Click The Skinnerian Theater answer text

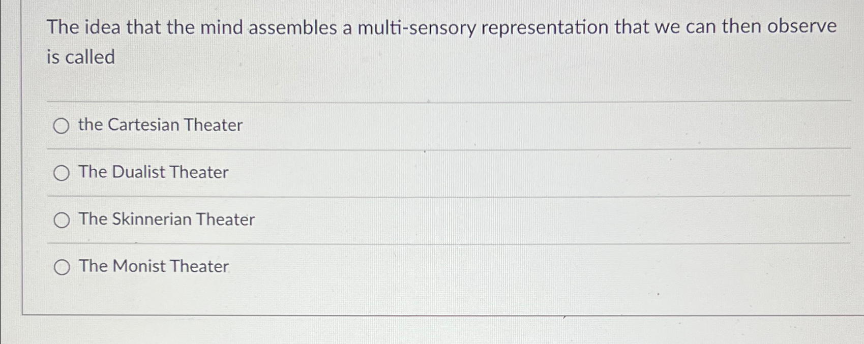click(165, 220)
